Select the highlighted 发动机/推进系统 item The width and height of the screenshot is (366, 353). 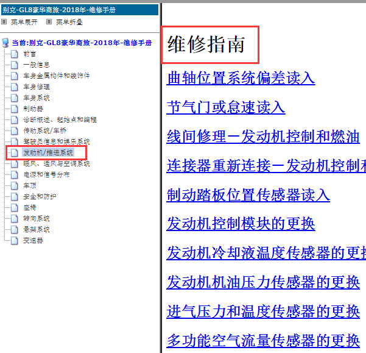click(48, 153)
